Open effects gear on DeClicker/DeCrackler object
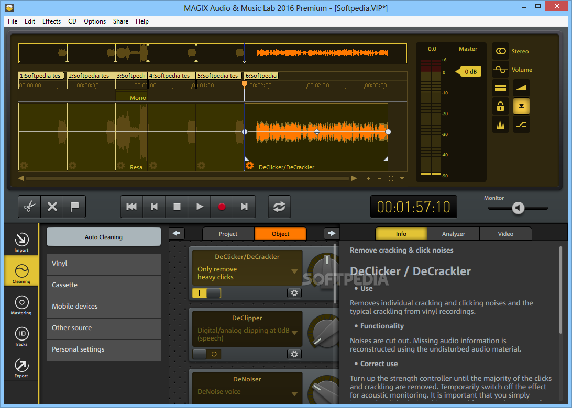This screenshot has width=572, height=408. [249, 166]
